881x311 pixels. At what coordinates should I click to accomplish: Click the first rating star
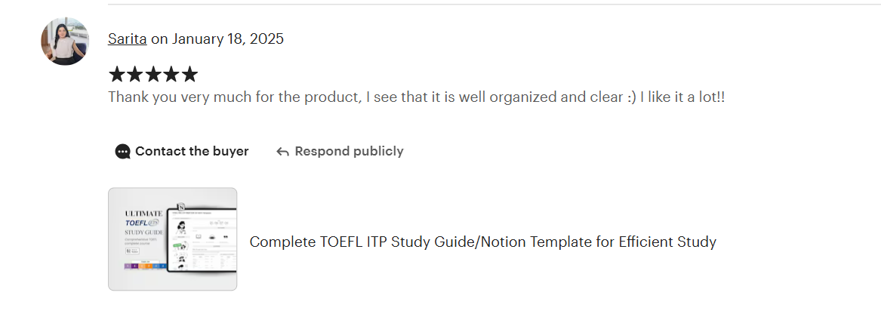(x=117, y=74)
